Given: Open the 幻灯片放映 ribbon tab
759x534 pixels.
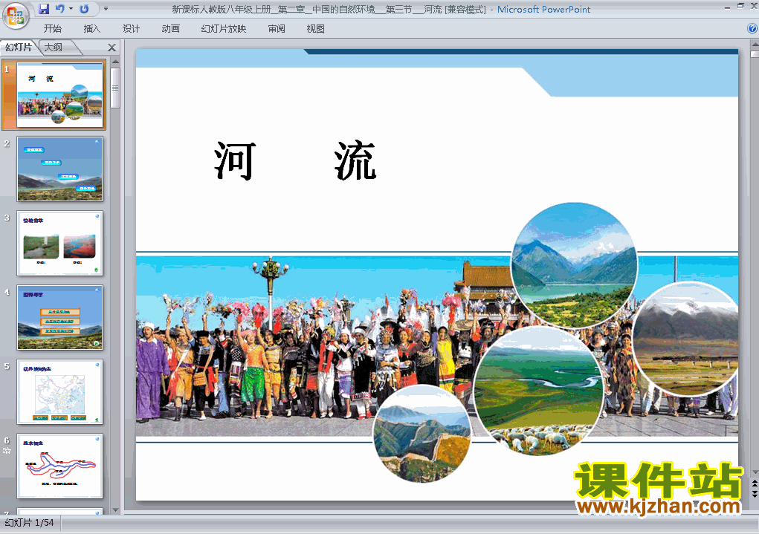Looking at the screenshot, I should coord(224,28).
